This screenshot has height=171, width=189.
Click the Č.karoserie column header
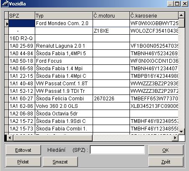pos(154,15)
